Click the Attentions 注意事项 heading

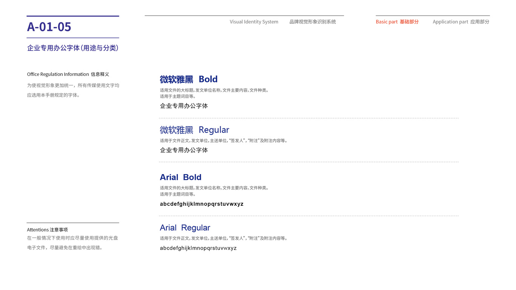point(47,230)
